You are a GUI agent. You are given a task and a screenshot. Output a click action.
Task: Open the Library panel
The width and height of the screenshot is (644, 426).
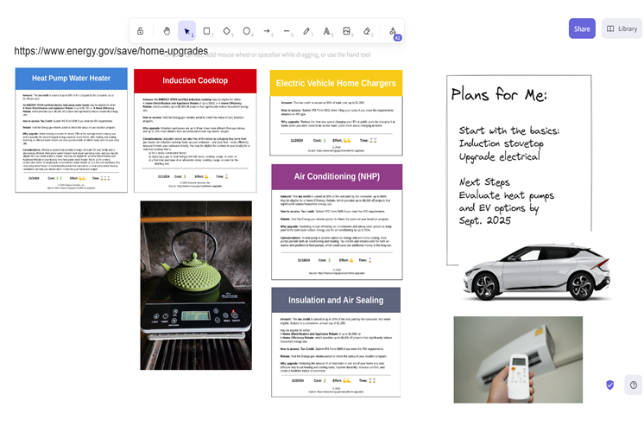point(622,29)
